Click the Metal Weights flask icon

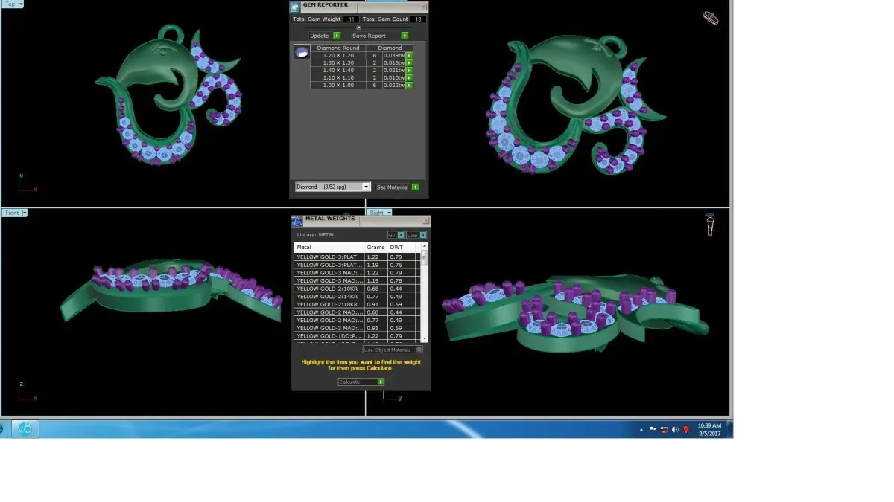tap(297, 221)
